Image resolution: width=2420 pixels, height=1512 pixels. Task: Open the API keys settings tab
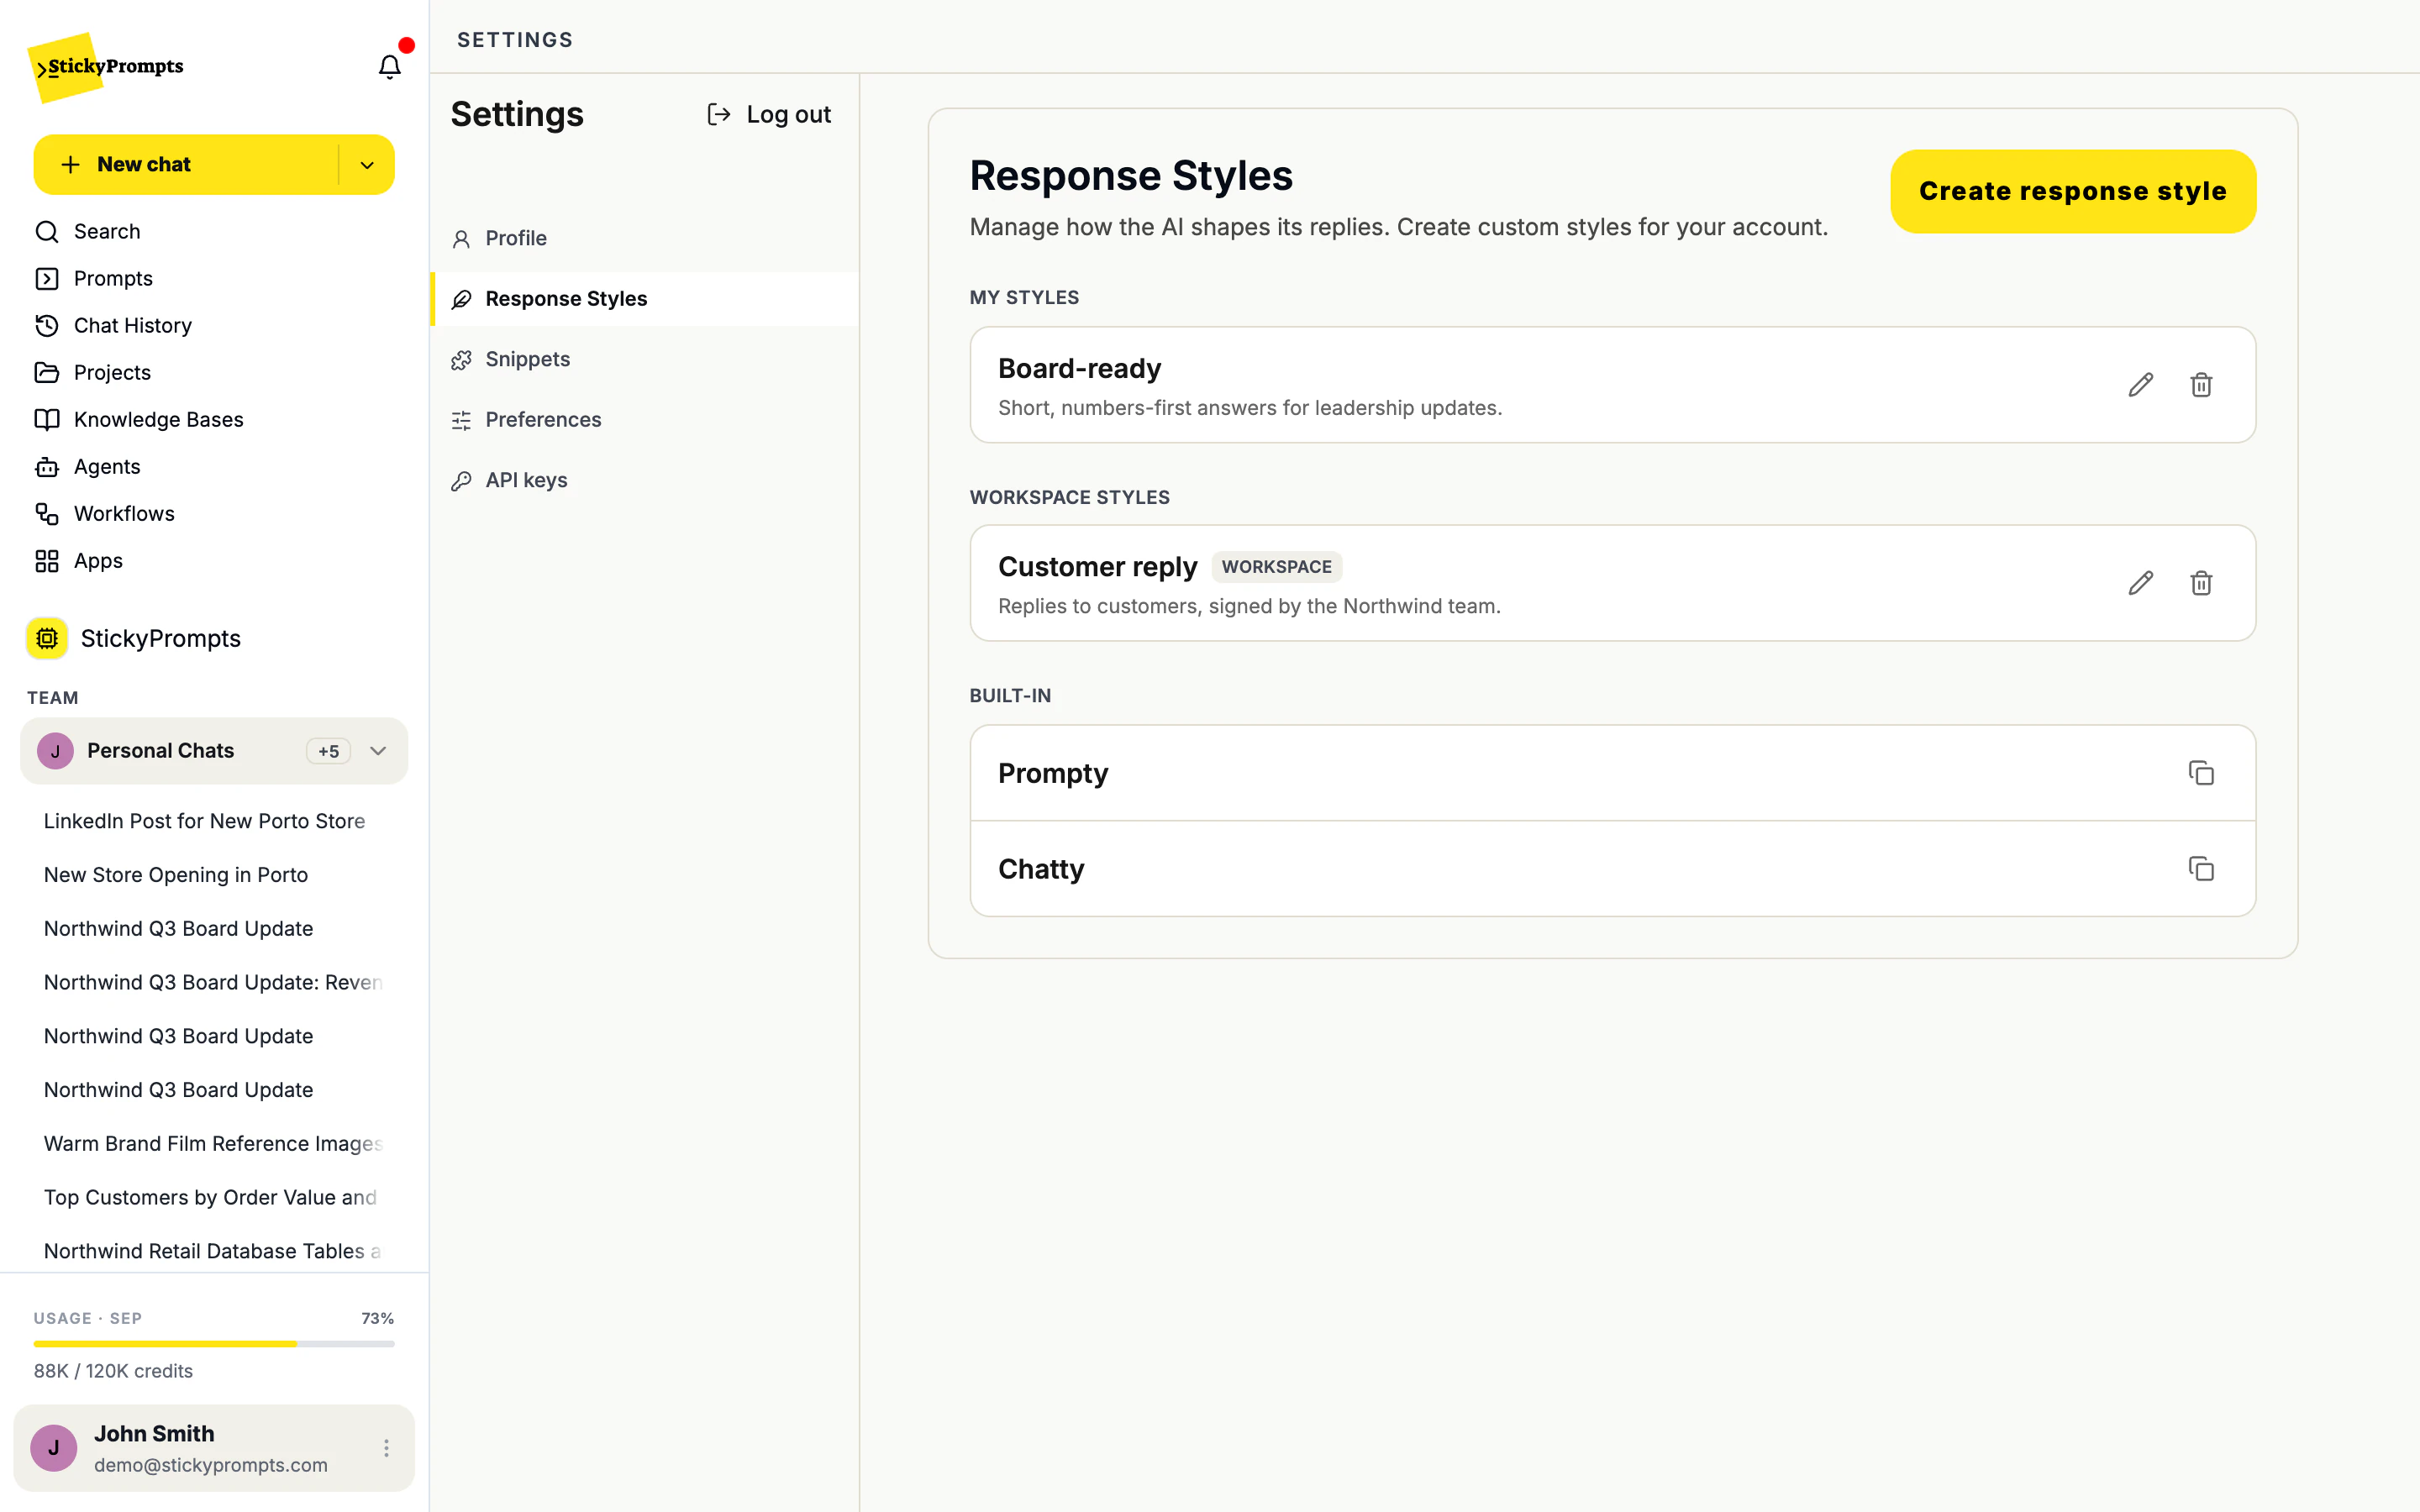click(644, 481)
